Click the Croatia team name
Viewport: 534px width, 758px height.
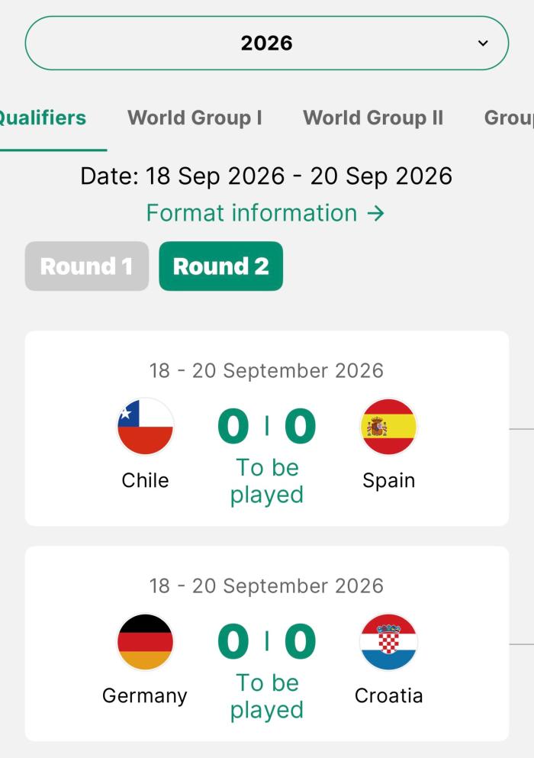pyautogui.click(x=388, y=695)
